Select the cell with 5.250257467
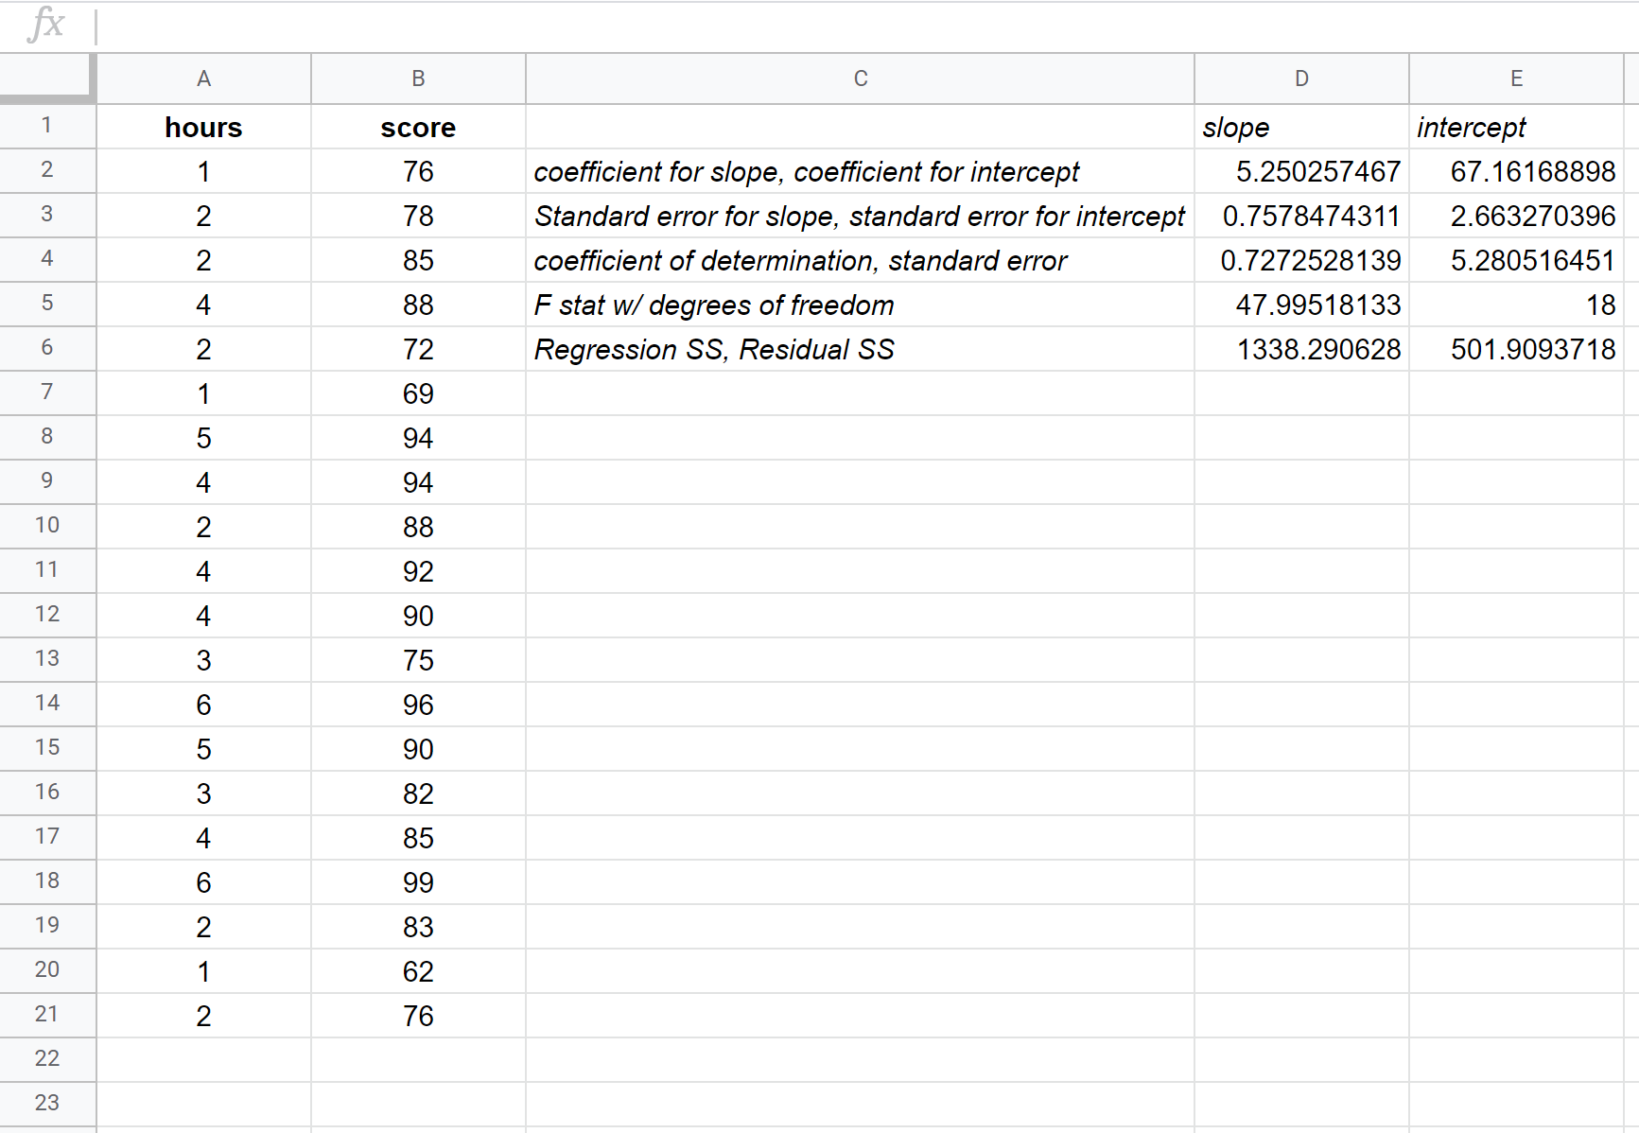The image size is (1639, 1133). coord(1301,171)
